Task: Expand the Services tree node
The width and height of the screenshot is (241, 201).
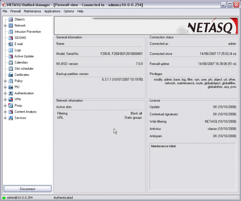Action: (x=5, y=118)
